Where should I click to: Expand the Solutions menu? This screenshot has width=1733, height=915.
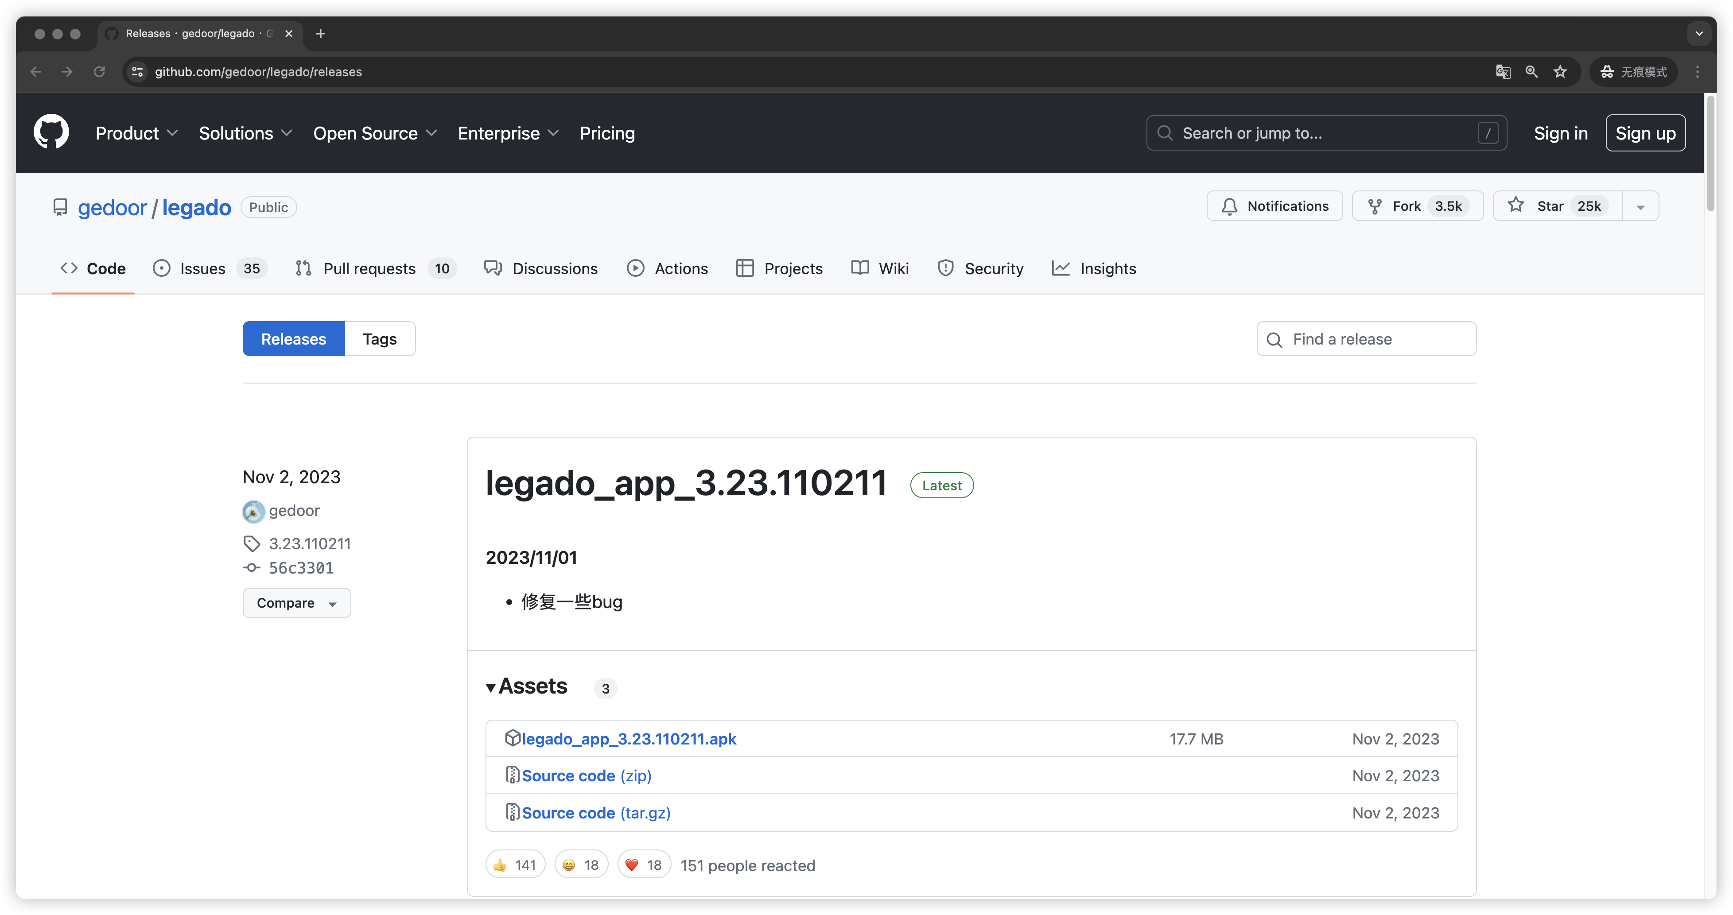[x=245, y=133]
